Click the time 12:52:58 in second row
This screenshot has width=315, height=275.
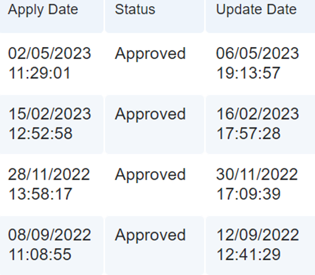[40, 133]
